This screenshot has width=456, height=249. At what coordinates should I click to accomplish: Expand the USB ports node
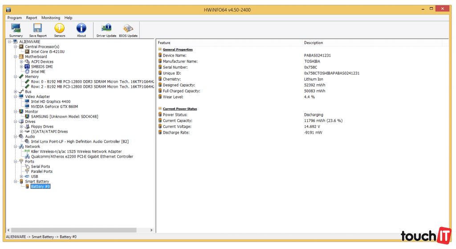(x=21, y=176)
